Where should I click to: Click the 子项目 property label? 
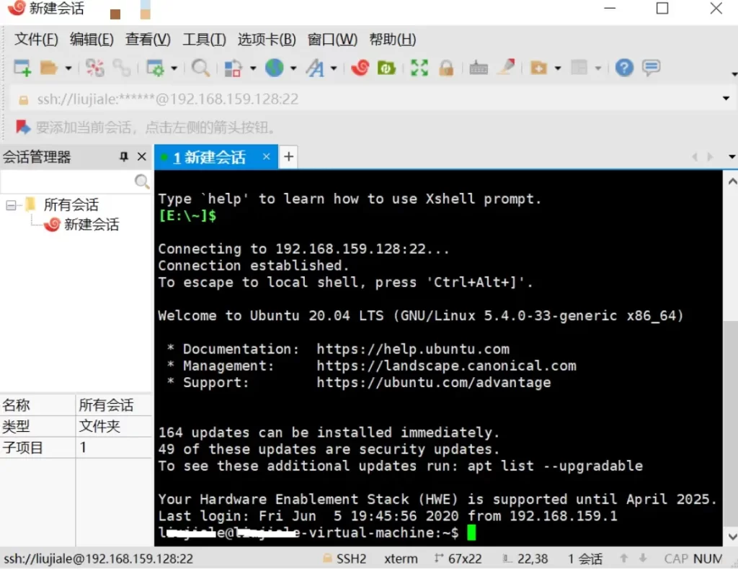click(x=22, y=448)
